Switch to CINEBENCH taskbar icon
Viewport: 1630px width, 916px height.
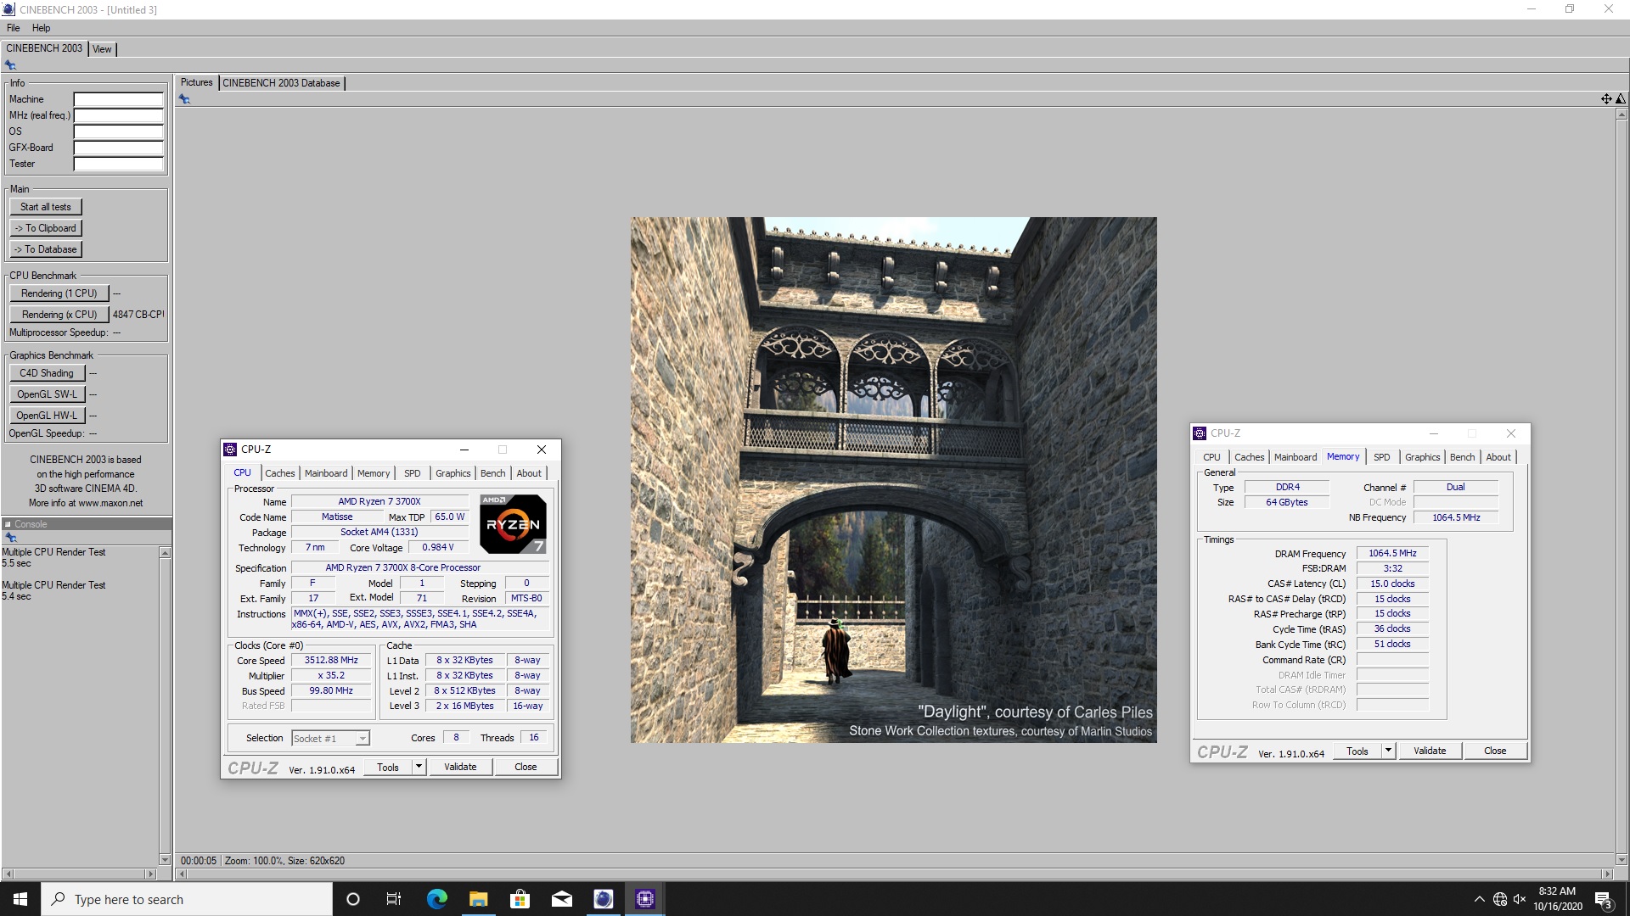click(603, 899)
